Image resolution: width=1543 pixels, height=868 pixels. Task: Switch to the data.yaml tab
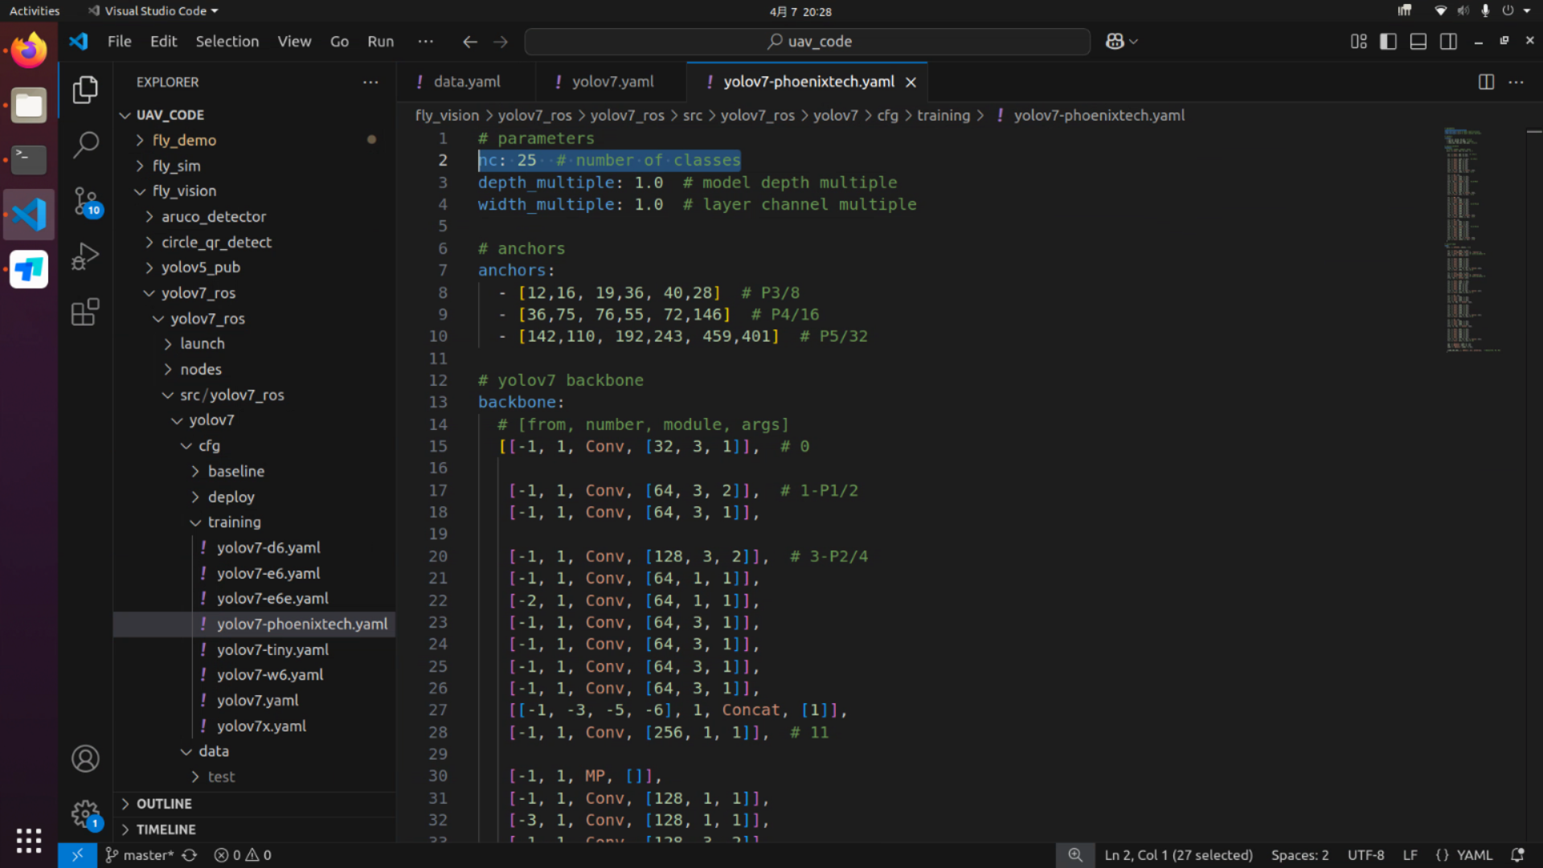click(466, 82)
